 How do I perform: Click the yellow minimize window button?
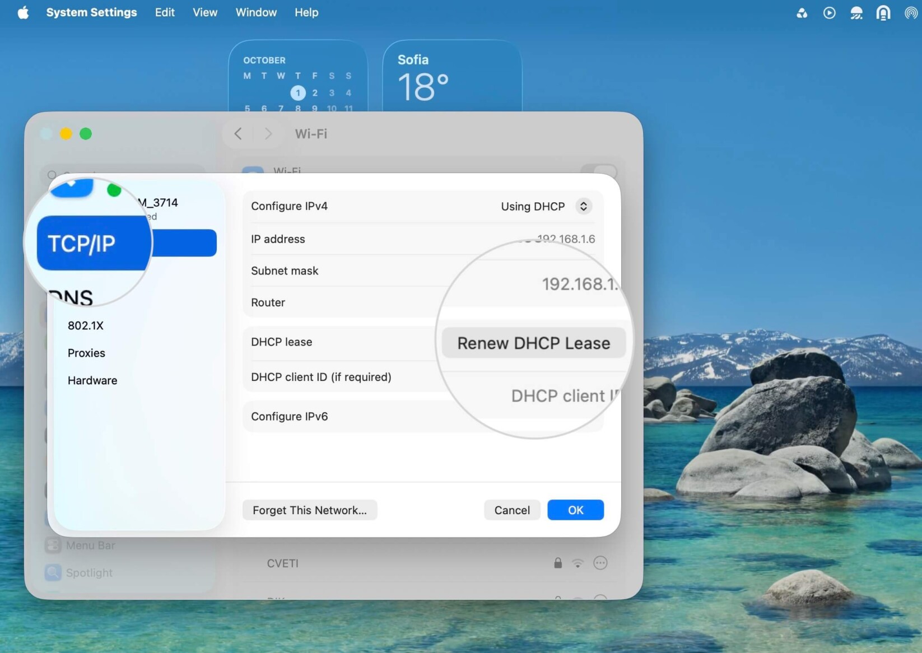pos(66,134)
